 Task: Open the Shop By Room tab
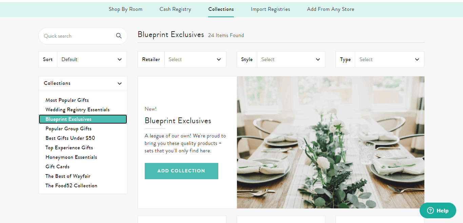pos(125,9)
